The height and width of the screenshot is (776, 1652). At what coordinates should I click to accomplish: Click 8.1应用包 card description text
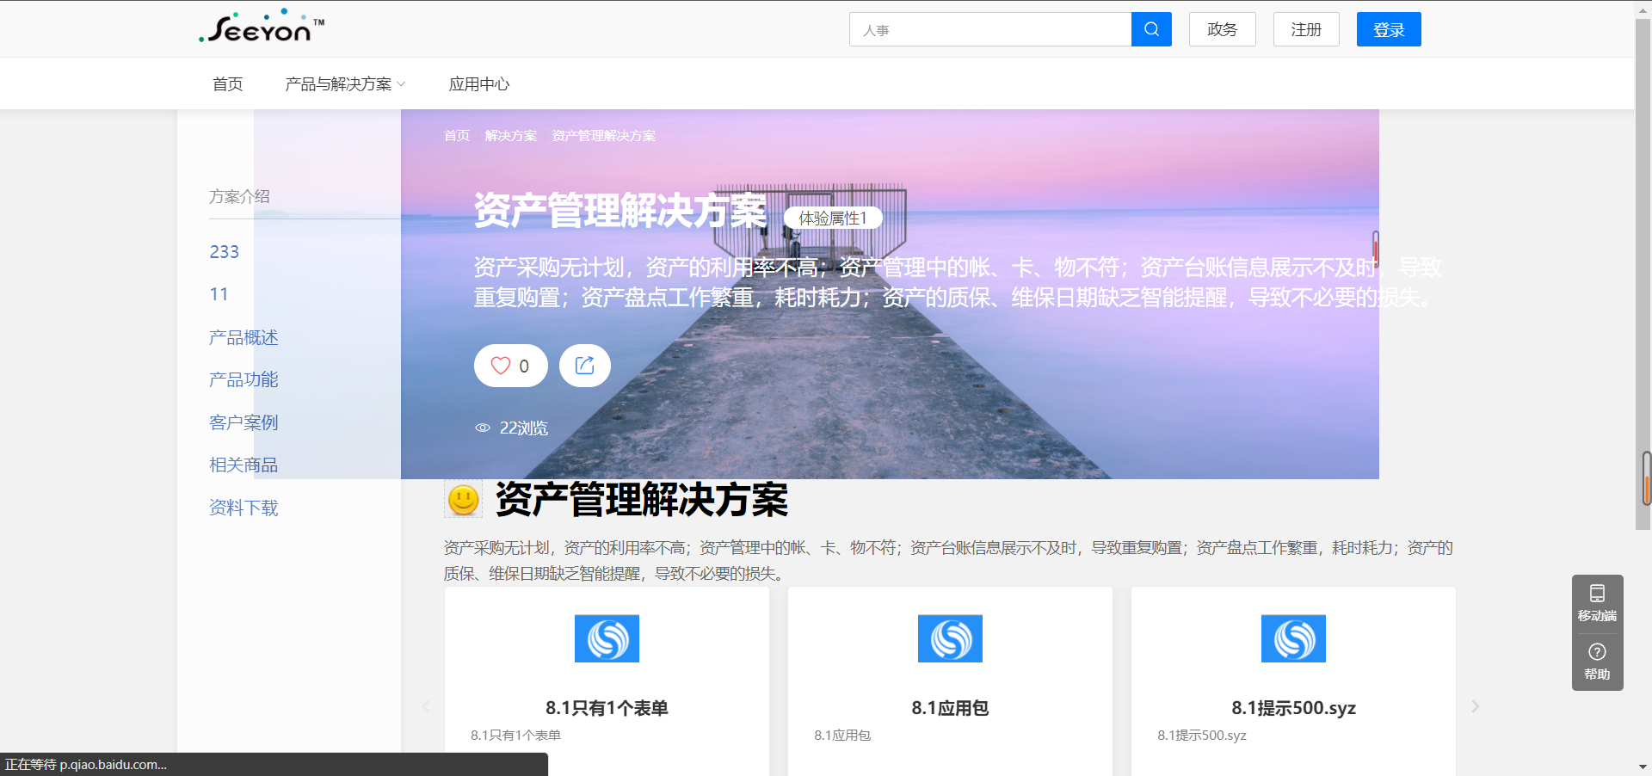[x=842, y=736]
